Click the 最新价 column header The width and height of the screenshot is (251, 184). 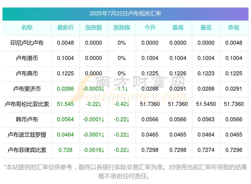tap(66, 28)
